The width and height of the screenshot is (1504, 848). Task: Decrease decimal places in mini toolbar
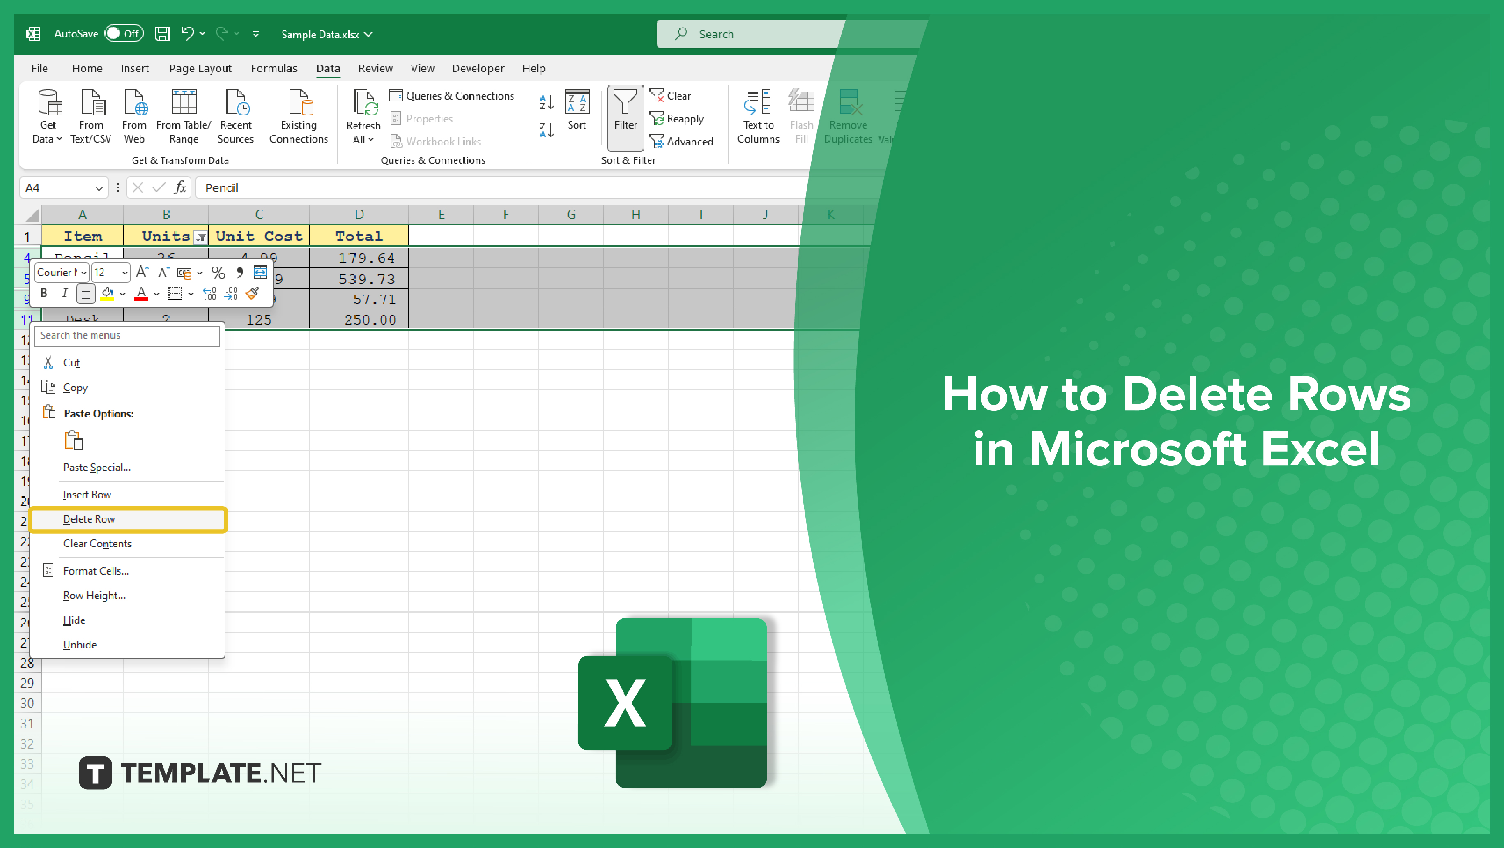tap(231, 293)
